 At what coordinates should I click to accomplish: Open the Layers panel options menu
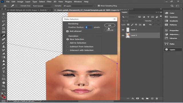tap(161, 12)
